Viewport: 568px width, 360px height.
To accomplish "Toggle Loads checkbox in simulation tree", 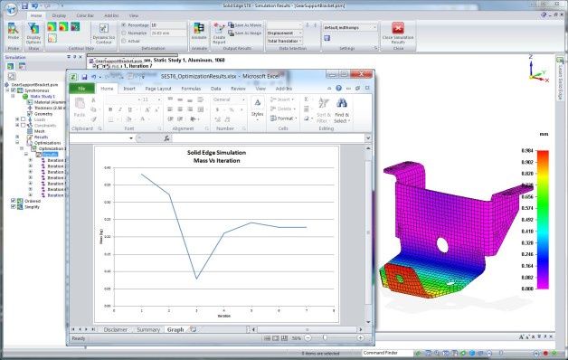I will [x=24, y=119].
